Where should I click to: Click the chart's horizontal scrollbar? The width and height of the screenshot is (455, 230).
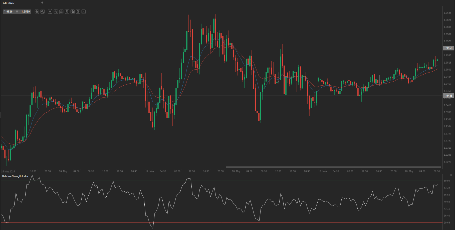(x=333, y=167)
